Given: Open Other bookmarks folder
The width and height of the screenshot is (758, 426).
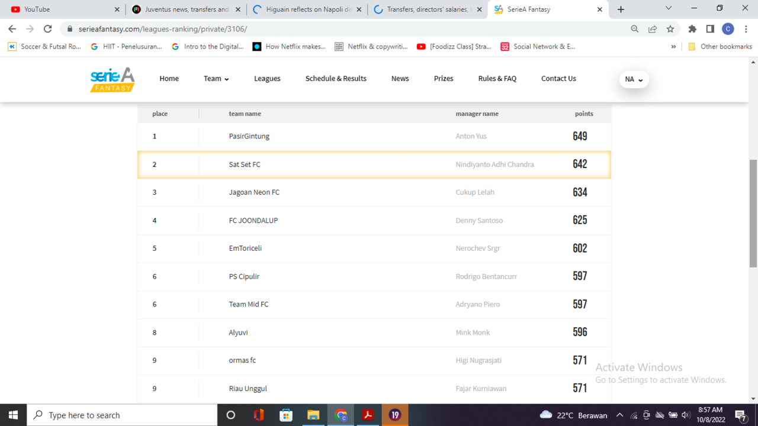Looking at the screenshot, I should pyautogui.click(x=720, y=47).
